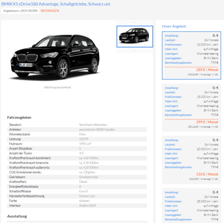Click the CO2-Emmisionen value 120g/km

point(87,172)
